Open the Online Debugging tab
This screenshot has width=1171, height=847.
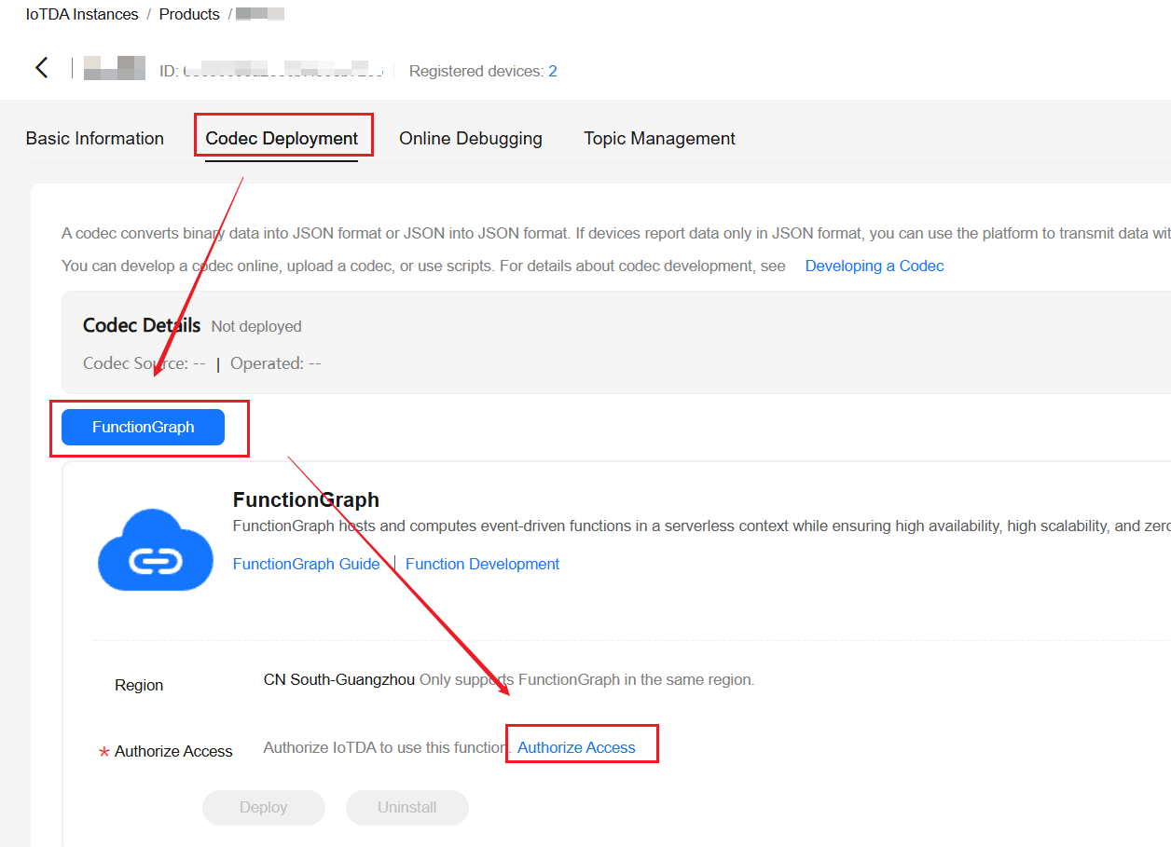click(471, 138)
